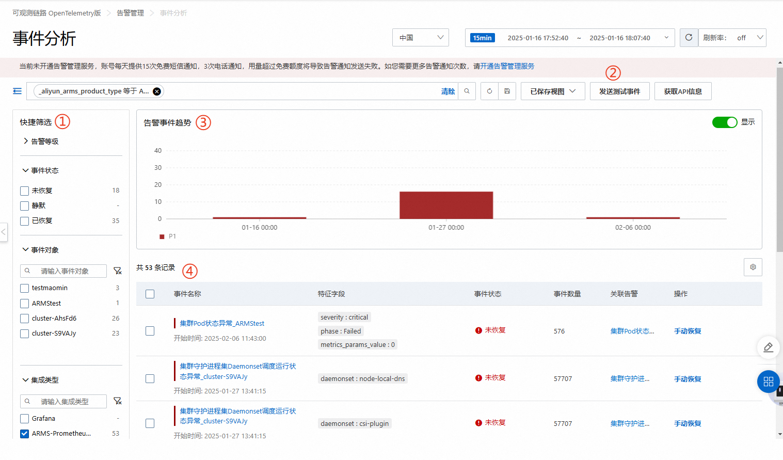783x460 pixels.
Task: Remove the _aliyun_arms_product_type filter tag
Action: coord(157,91)
